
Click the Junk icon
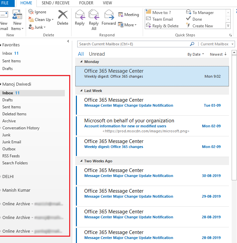pyautogui.click(x=31, y=27)
